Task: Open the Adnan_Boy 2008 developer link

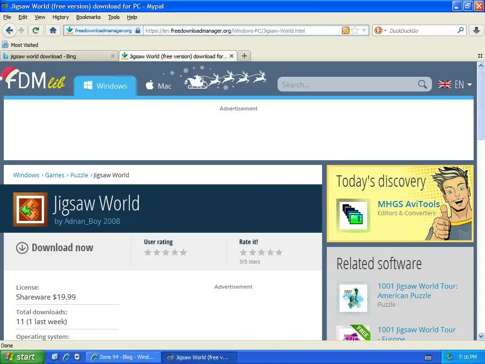Action: (x=92, y=221)
